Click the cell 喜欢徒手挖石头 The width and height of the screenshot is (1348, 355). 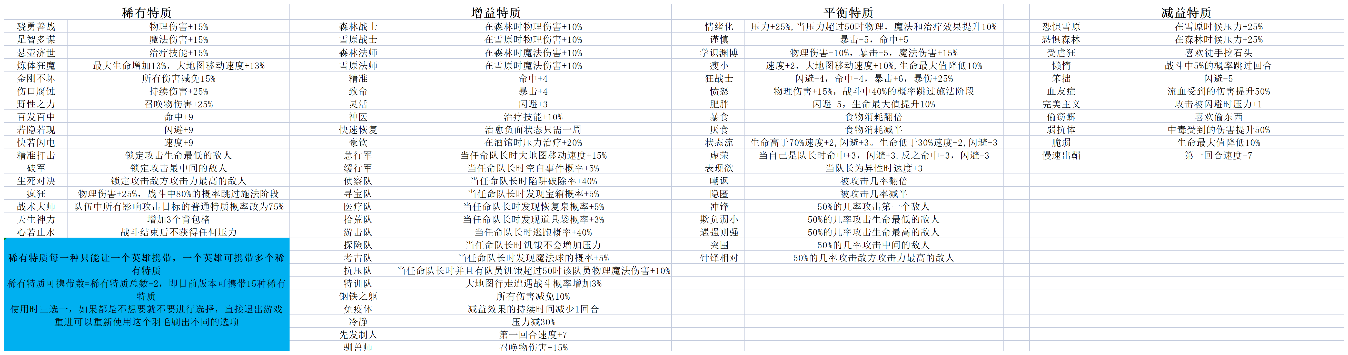pos(1218,53)
